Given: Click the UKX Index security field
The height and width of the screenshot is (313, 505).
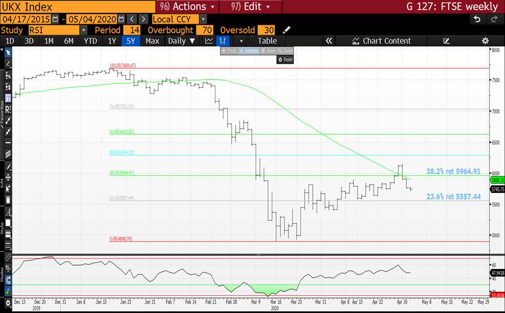Looking at the screenshot, I should [78, 6].
